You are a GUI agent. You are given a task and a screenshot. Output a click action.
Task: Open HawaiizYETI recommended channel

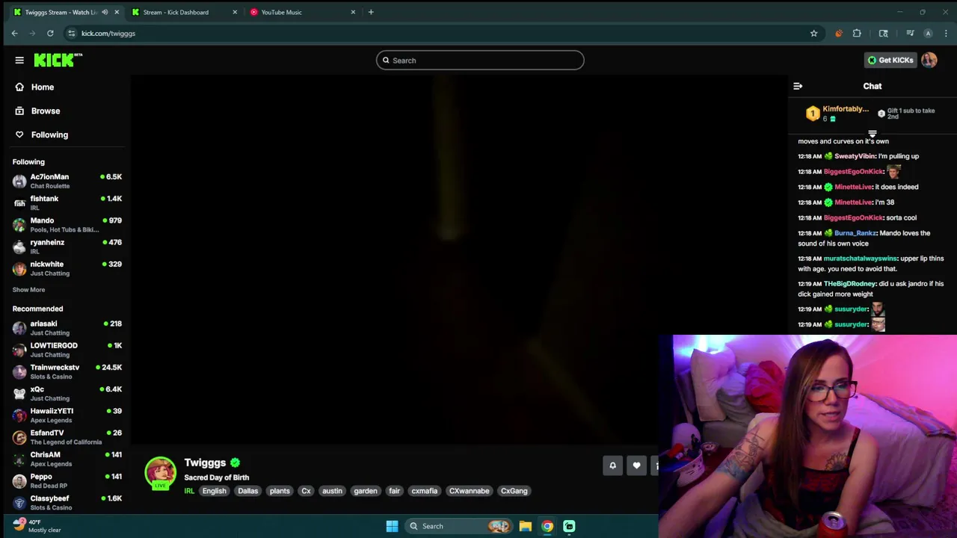[67, 415]
